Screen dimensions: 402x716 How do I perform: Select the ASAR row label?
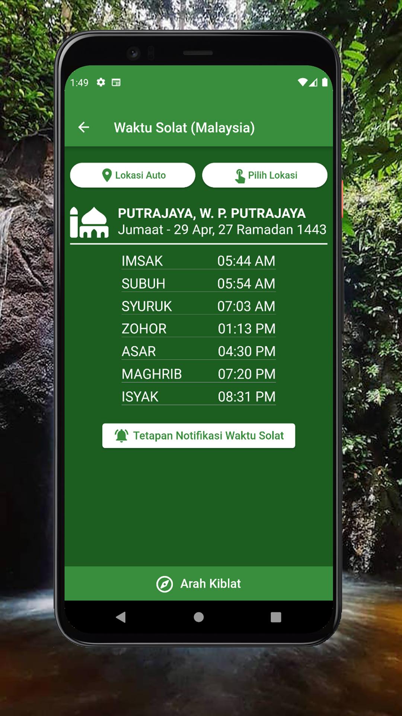click(x=139, y=352)
